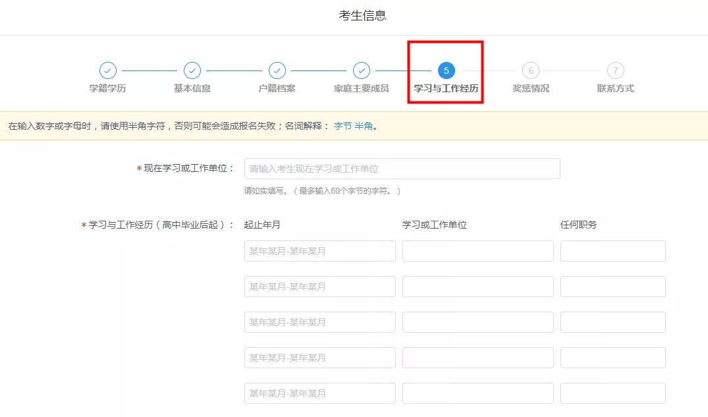Select the 联系方式 step label

coord(615,88)
